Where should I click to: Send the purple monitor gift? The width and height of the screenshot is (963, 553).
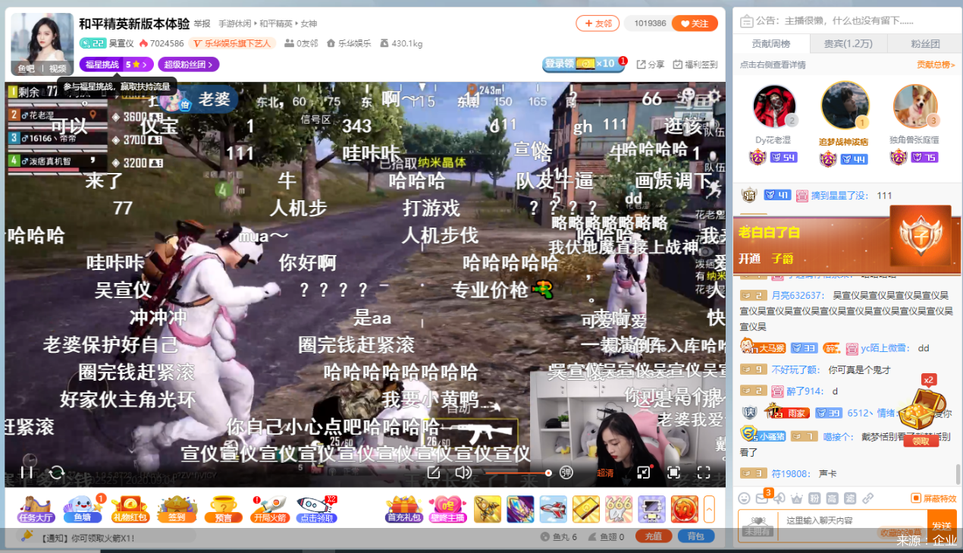tap(651, 509)
